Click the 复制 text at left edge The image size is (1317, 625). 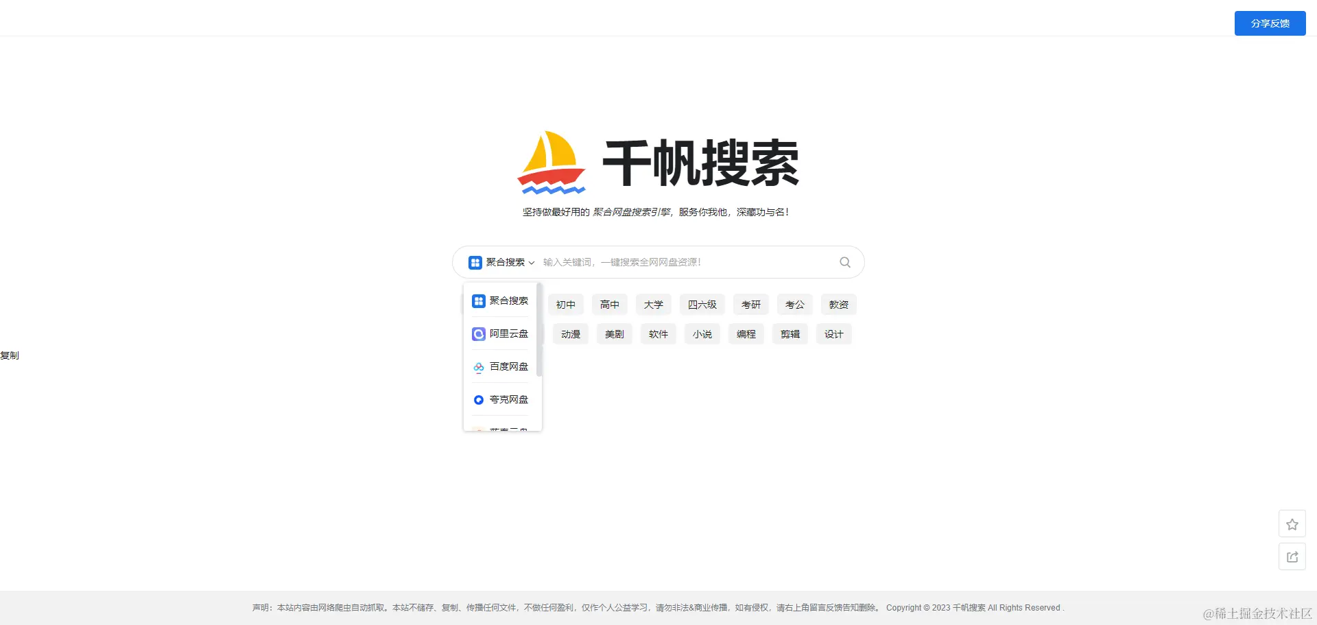[10, 355]
